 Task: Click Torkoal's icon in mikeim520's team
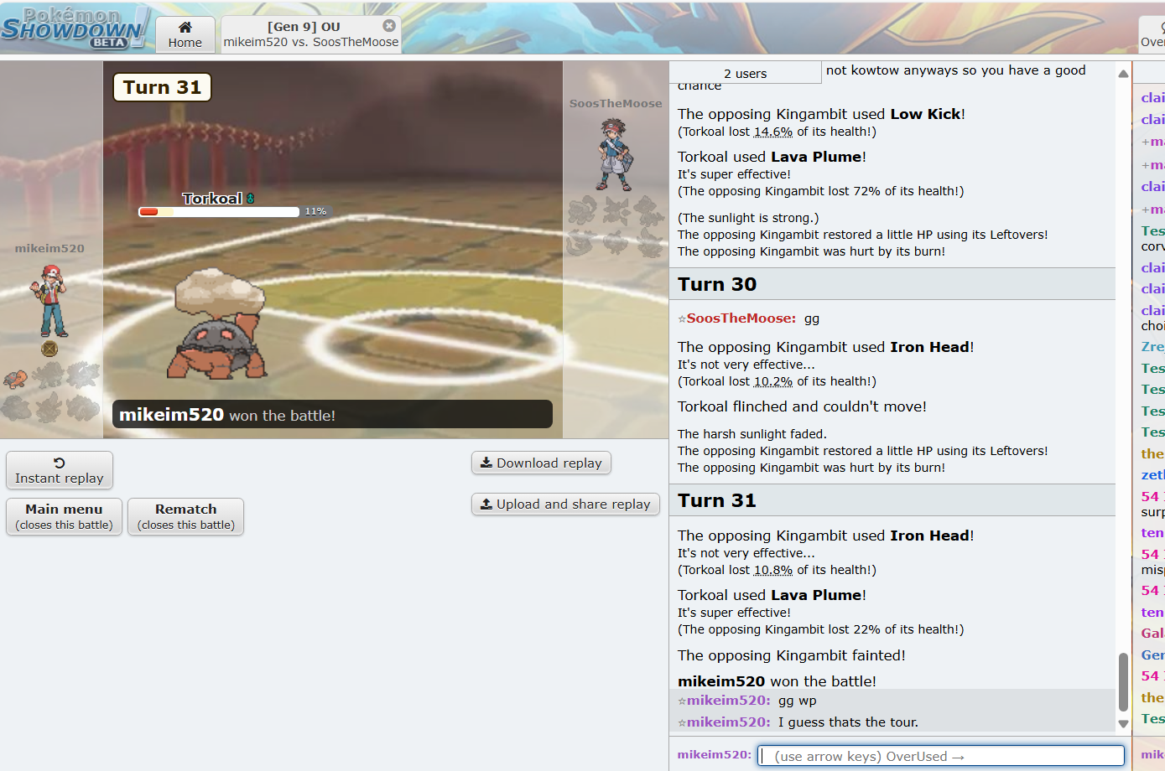16,379
